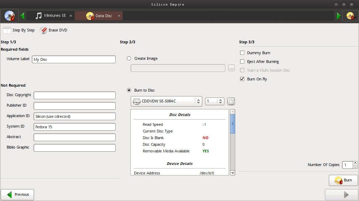The image size is (359, 201).
Task: Click the Step By Step layout icon
Action: coord(7,30)
